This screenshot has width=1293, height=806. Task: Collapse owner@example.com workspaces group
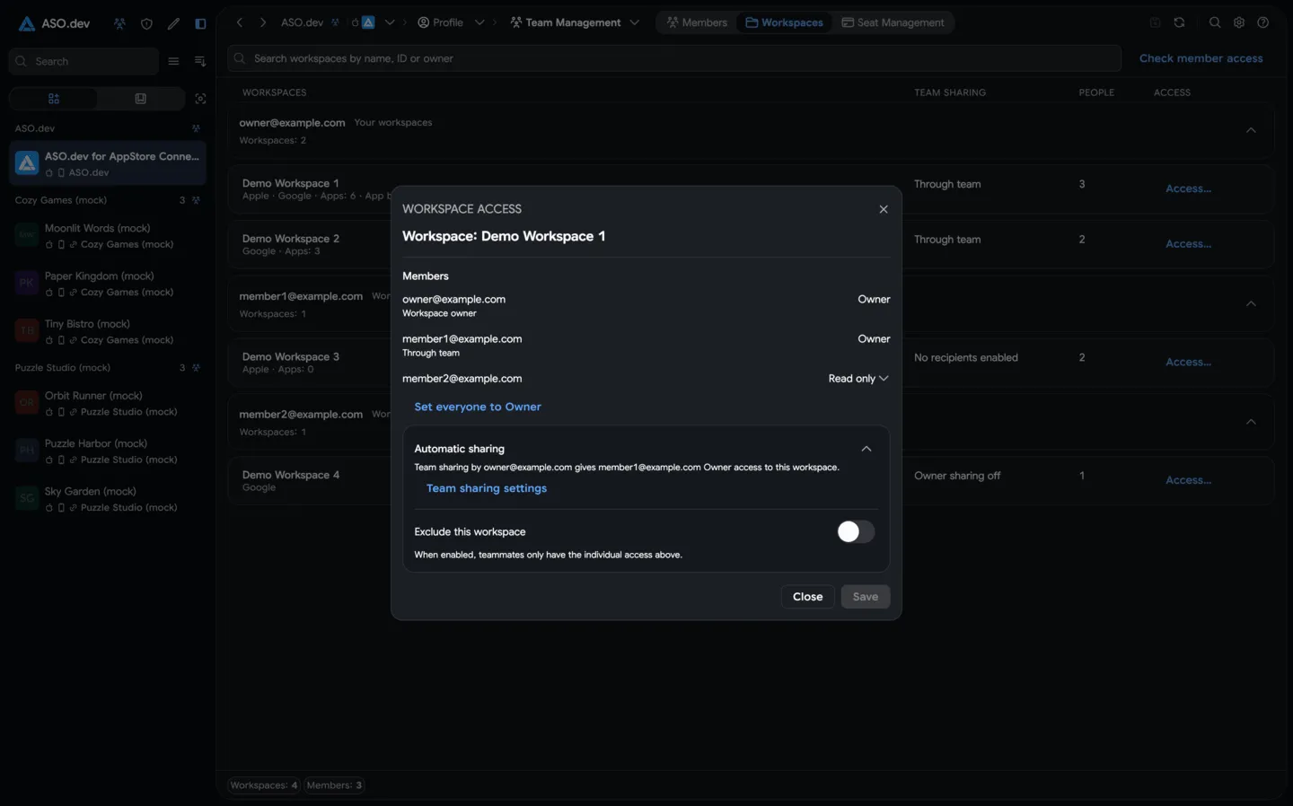[1251, 130]
